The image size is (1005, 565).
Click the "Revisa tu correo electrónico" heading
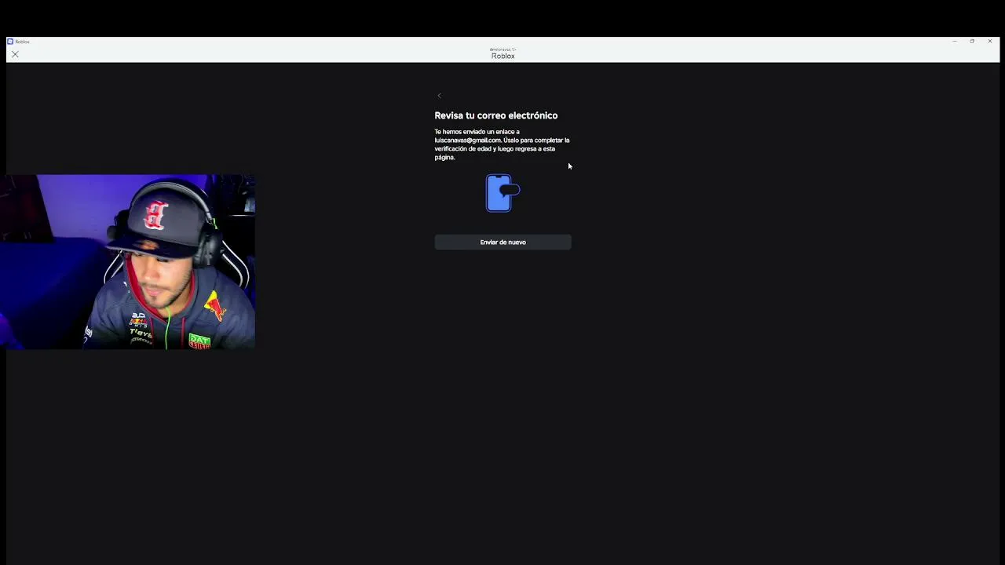pos(496,115)
